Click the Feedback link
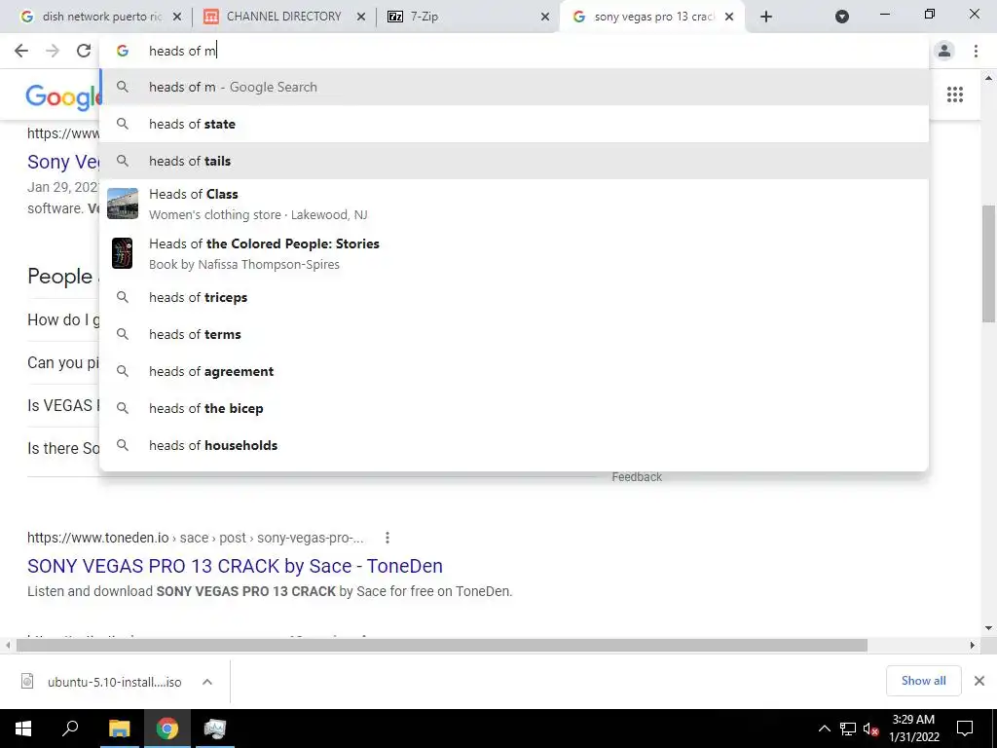Screen dimensions: 997x748 637,477
